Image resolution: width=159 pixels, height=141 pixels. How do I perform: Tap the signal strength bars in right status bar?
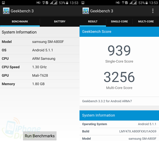point(133,3)
